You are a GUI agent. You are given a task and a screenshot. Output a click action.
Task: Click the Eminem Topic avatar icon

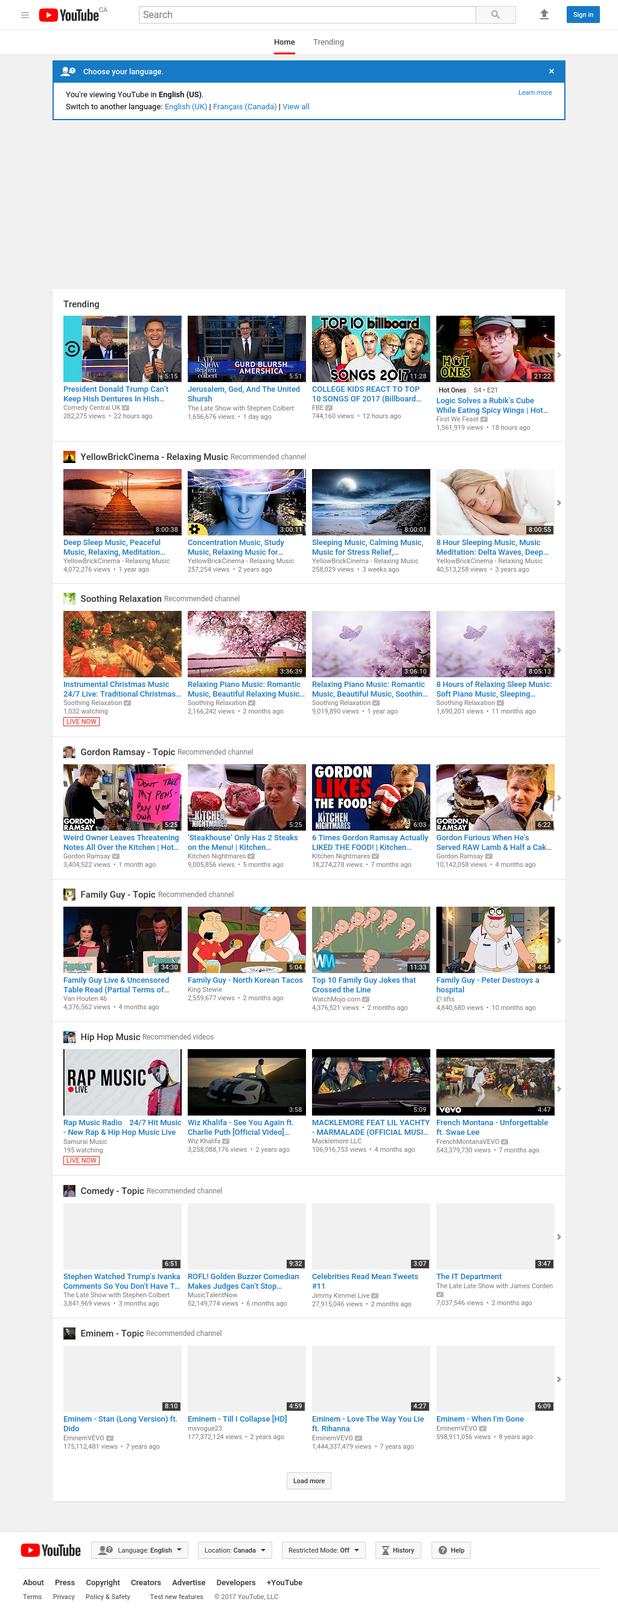(x=69, y=1333)
